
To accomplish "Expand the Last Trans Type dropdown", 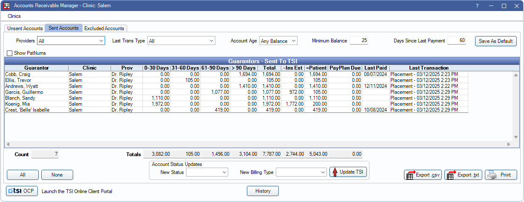I will (x=181, y=41).
